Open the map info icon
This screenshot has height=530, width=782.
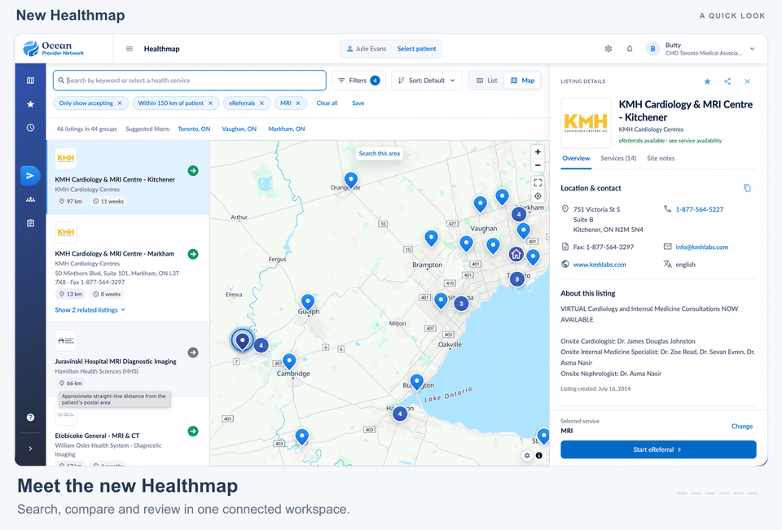(x=539, y=455)
